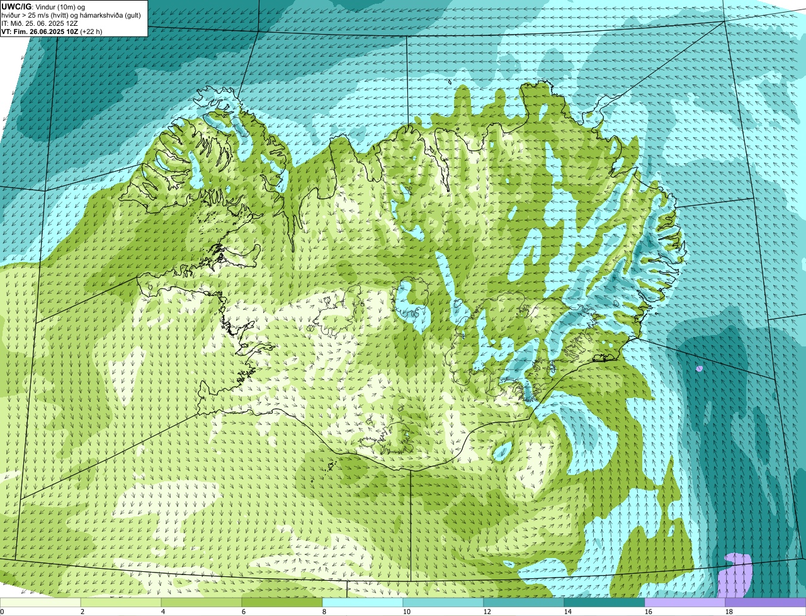Click the turquoise 10–12 scale swatch

tap(443, 602)
